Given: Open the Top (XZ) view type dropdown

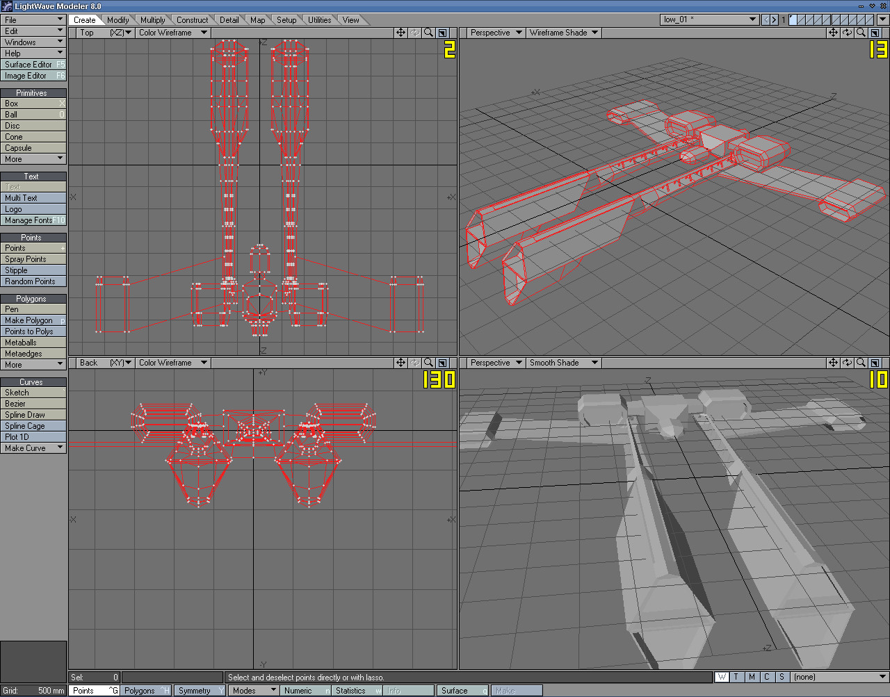Looking at the screenshot, I should (x=105, y=33).
